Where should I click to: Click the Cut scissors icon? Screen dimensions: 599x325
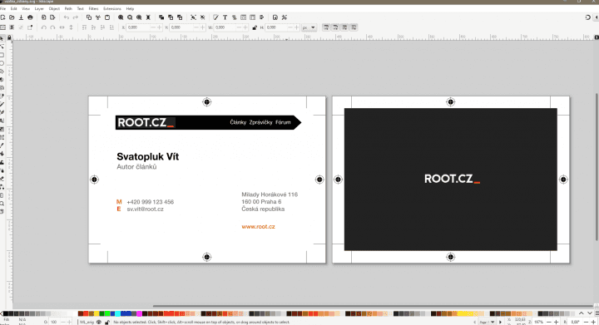(98, 17)
